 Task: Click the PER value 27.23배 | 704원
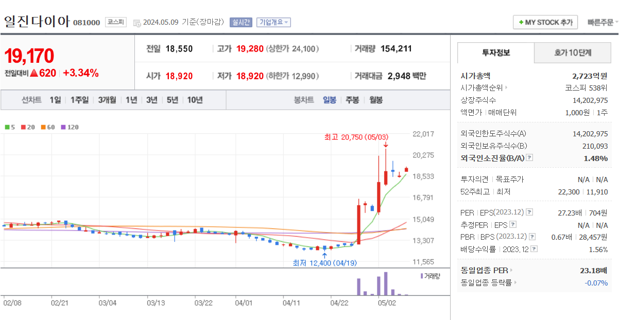point(583,212)
